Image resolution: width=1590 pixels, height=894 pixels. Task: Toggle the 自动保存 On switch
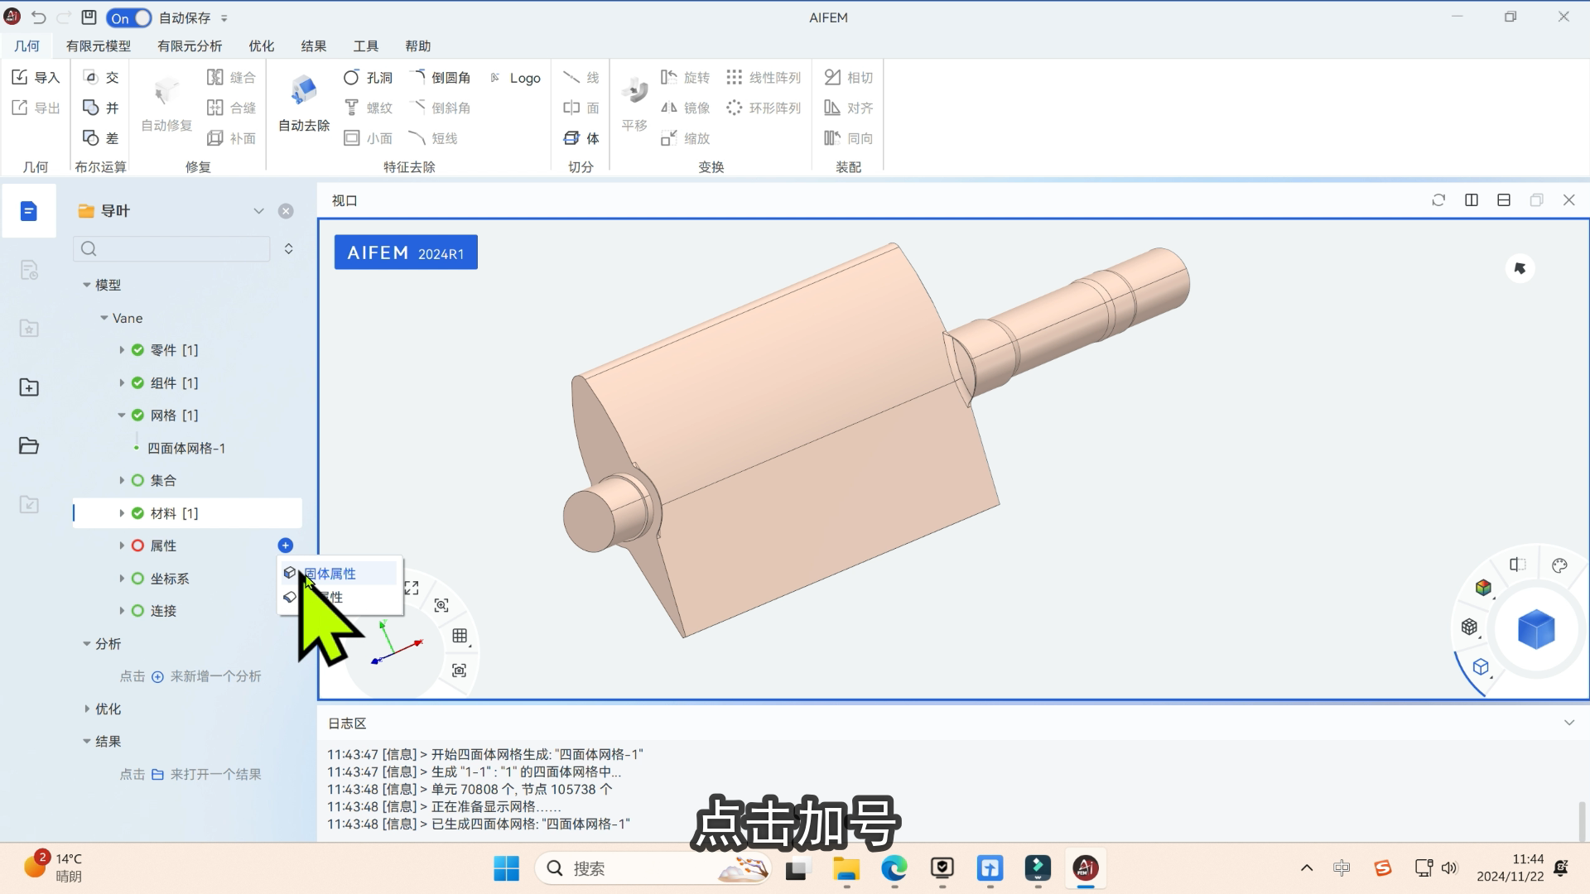[129, 17]
